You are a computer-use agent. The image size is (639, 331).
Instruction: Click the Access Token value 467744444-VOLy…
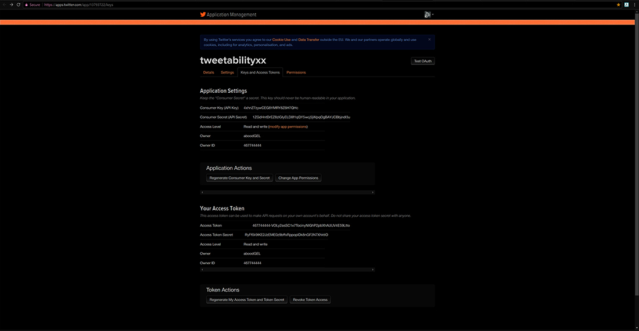[x=301, y=225]
